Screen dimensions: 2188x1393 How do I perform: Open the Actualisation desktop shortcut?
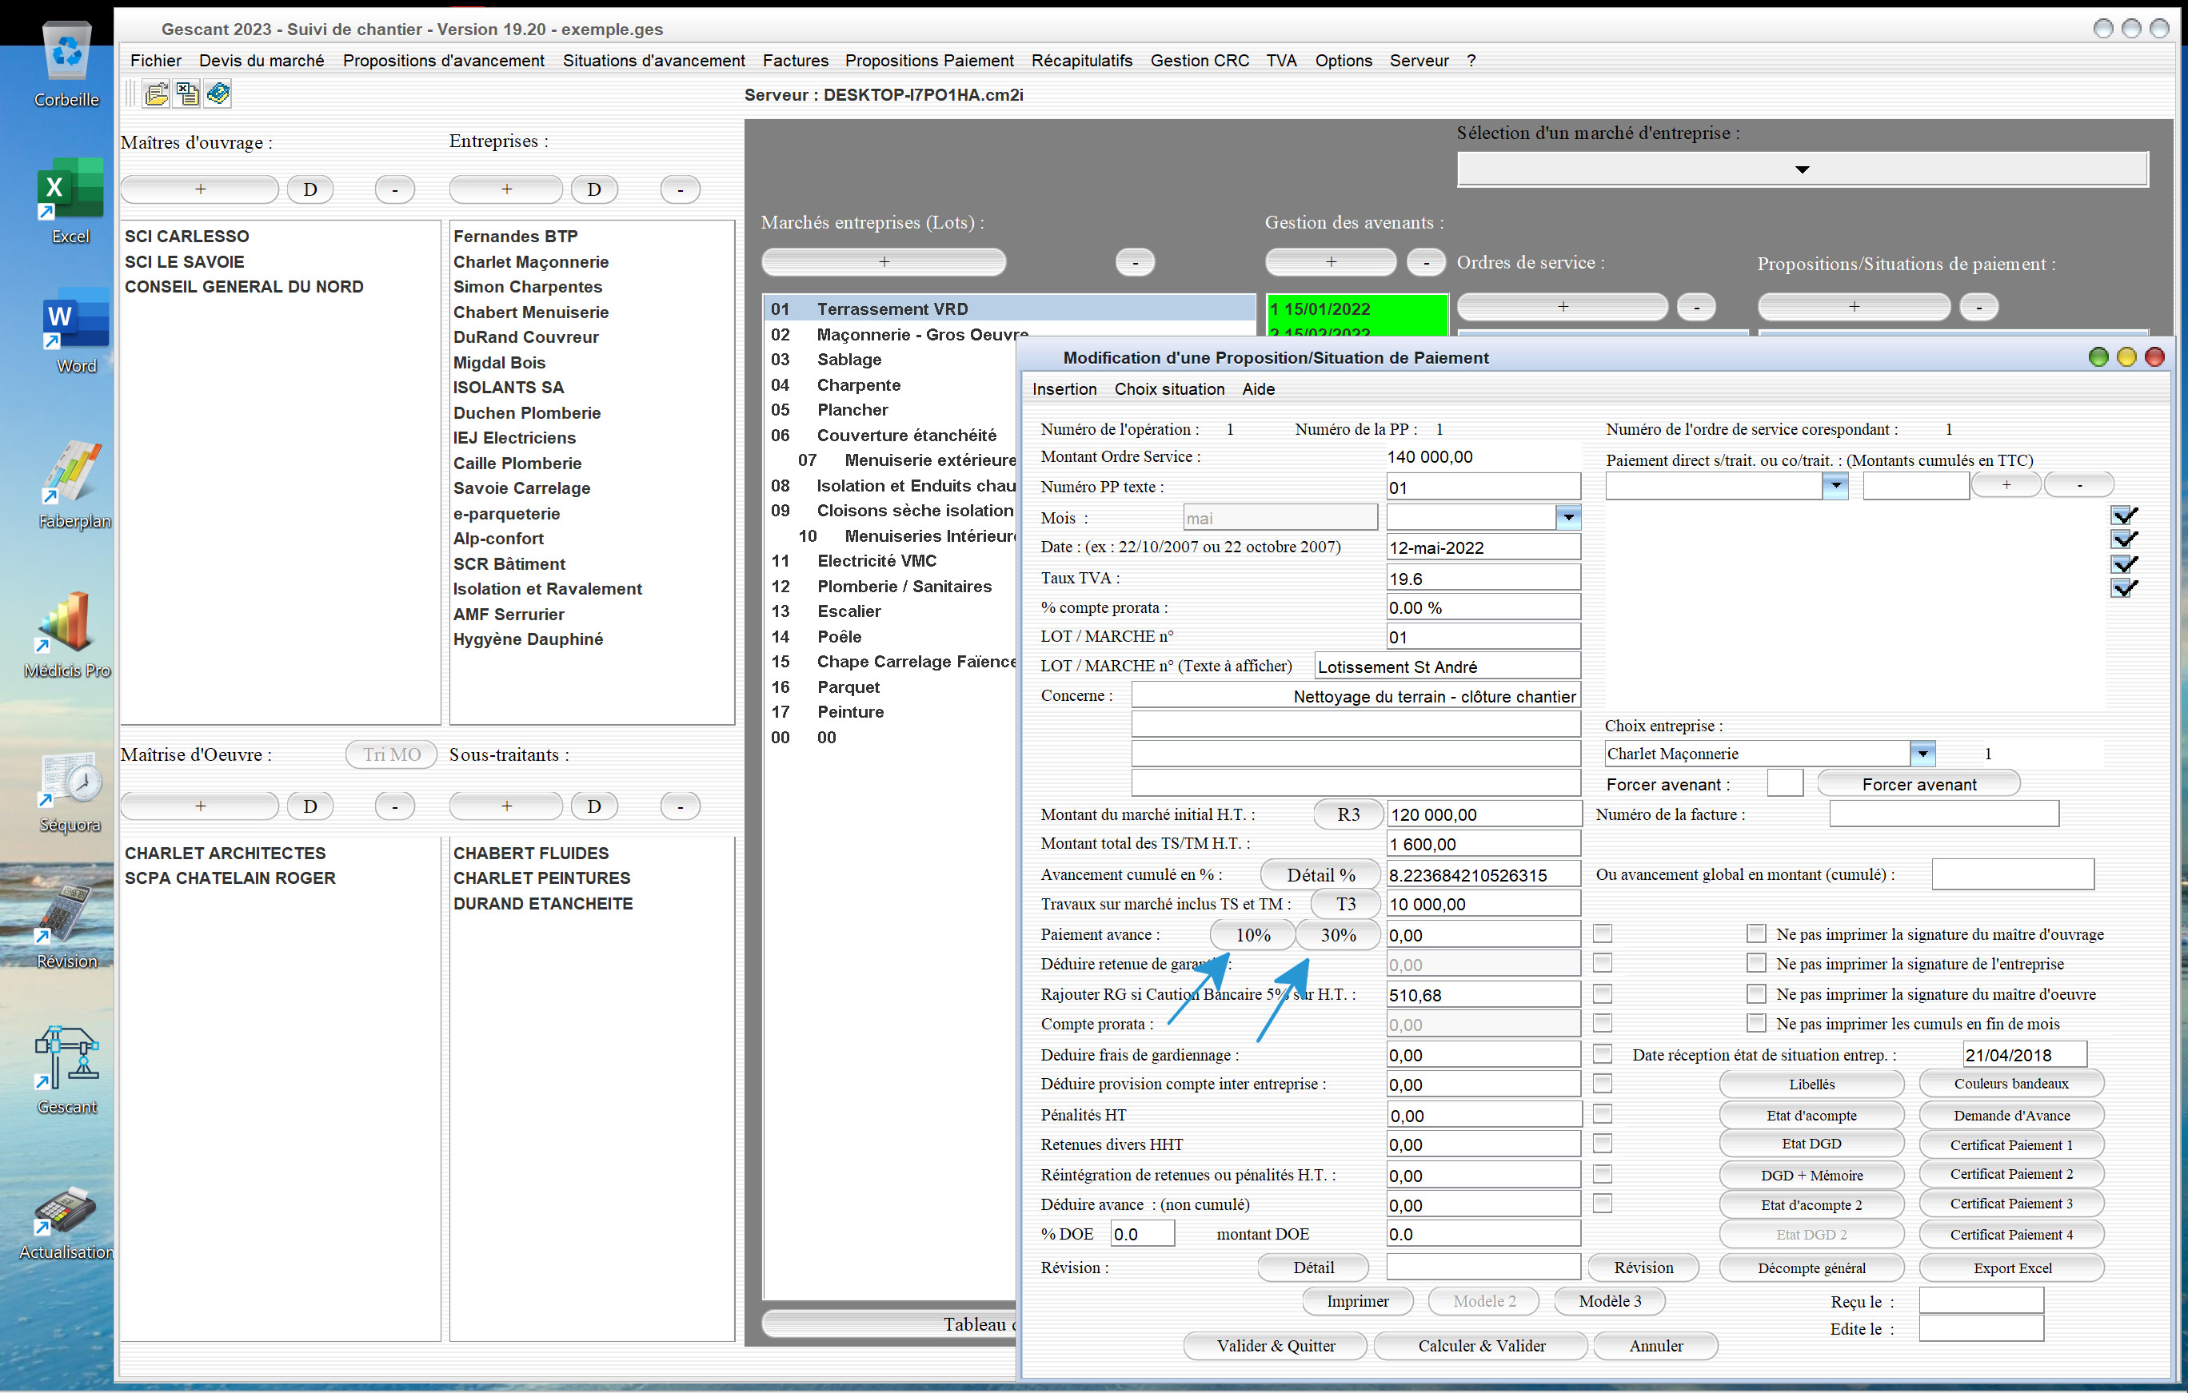pyautogui.click(x=66, y=1222)
